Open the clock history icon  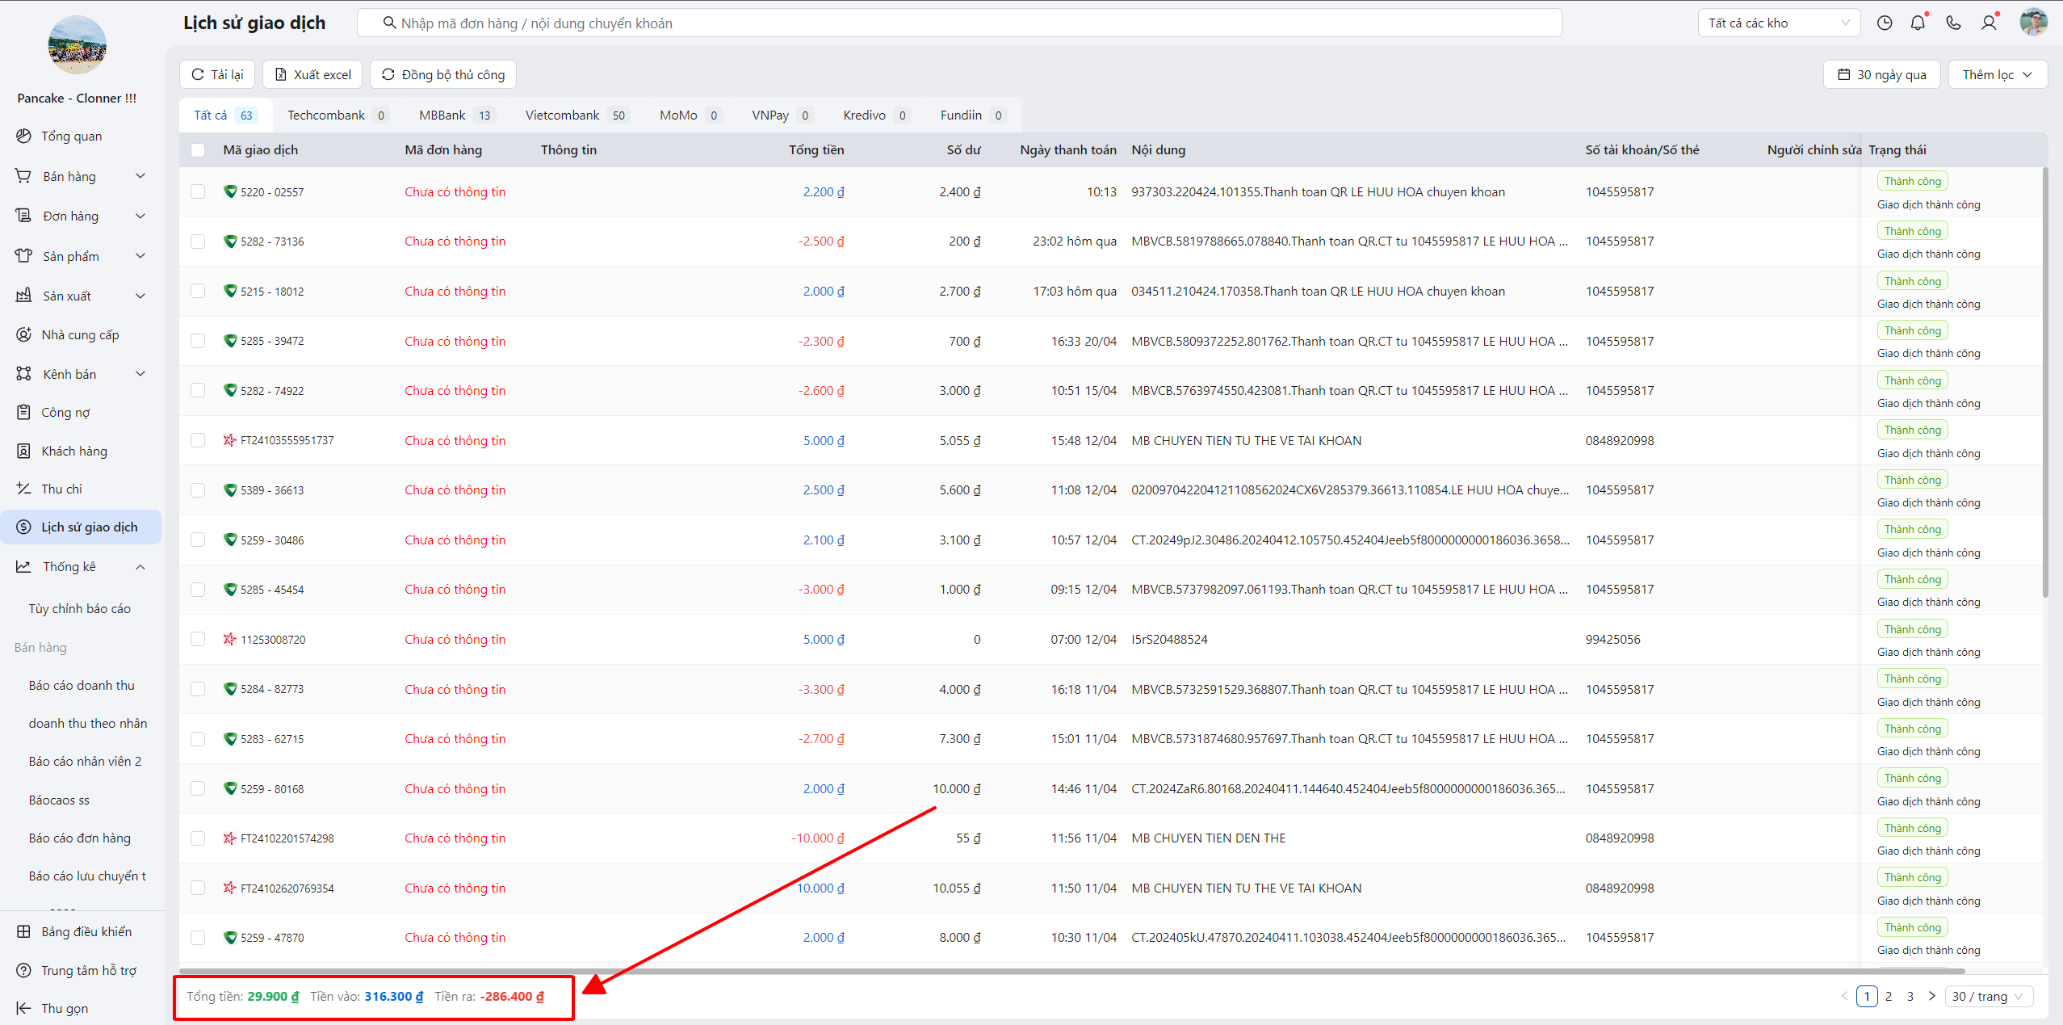click(1884, 23)
